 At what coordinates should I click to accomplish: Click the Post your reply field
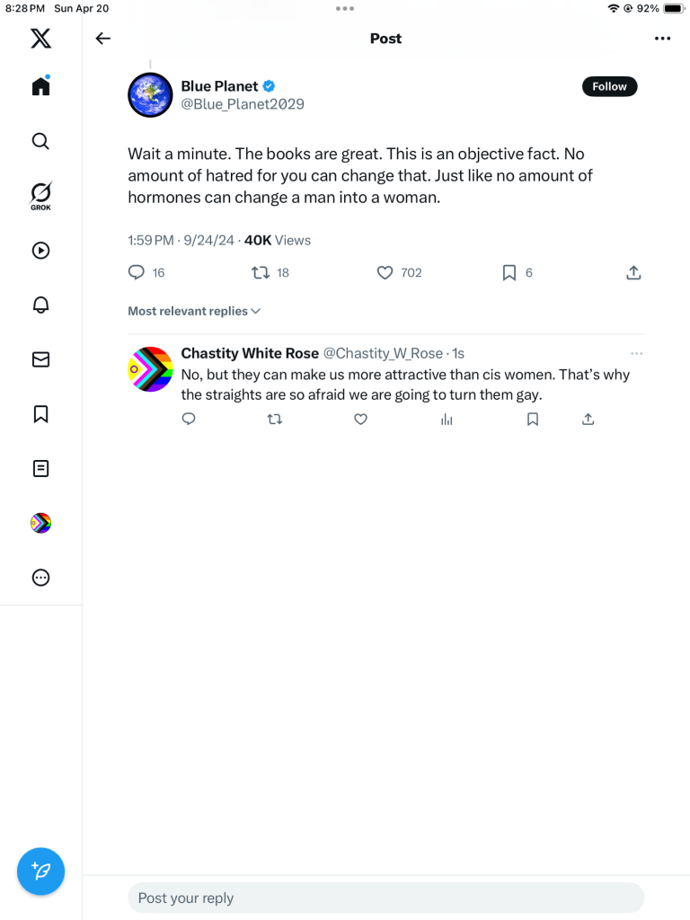tap(385, 898)
